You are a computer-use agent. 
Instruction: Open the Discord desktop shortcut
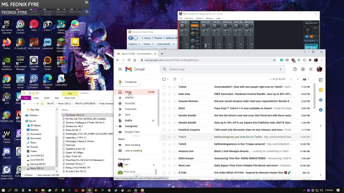click(x=7, y=153)
